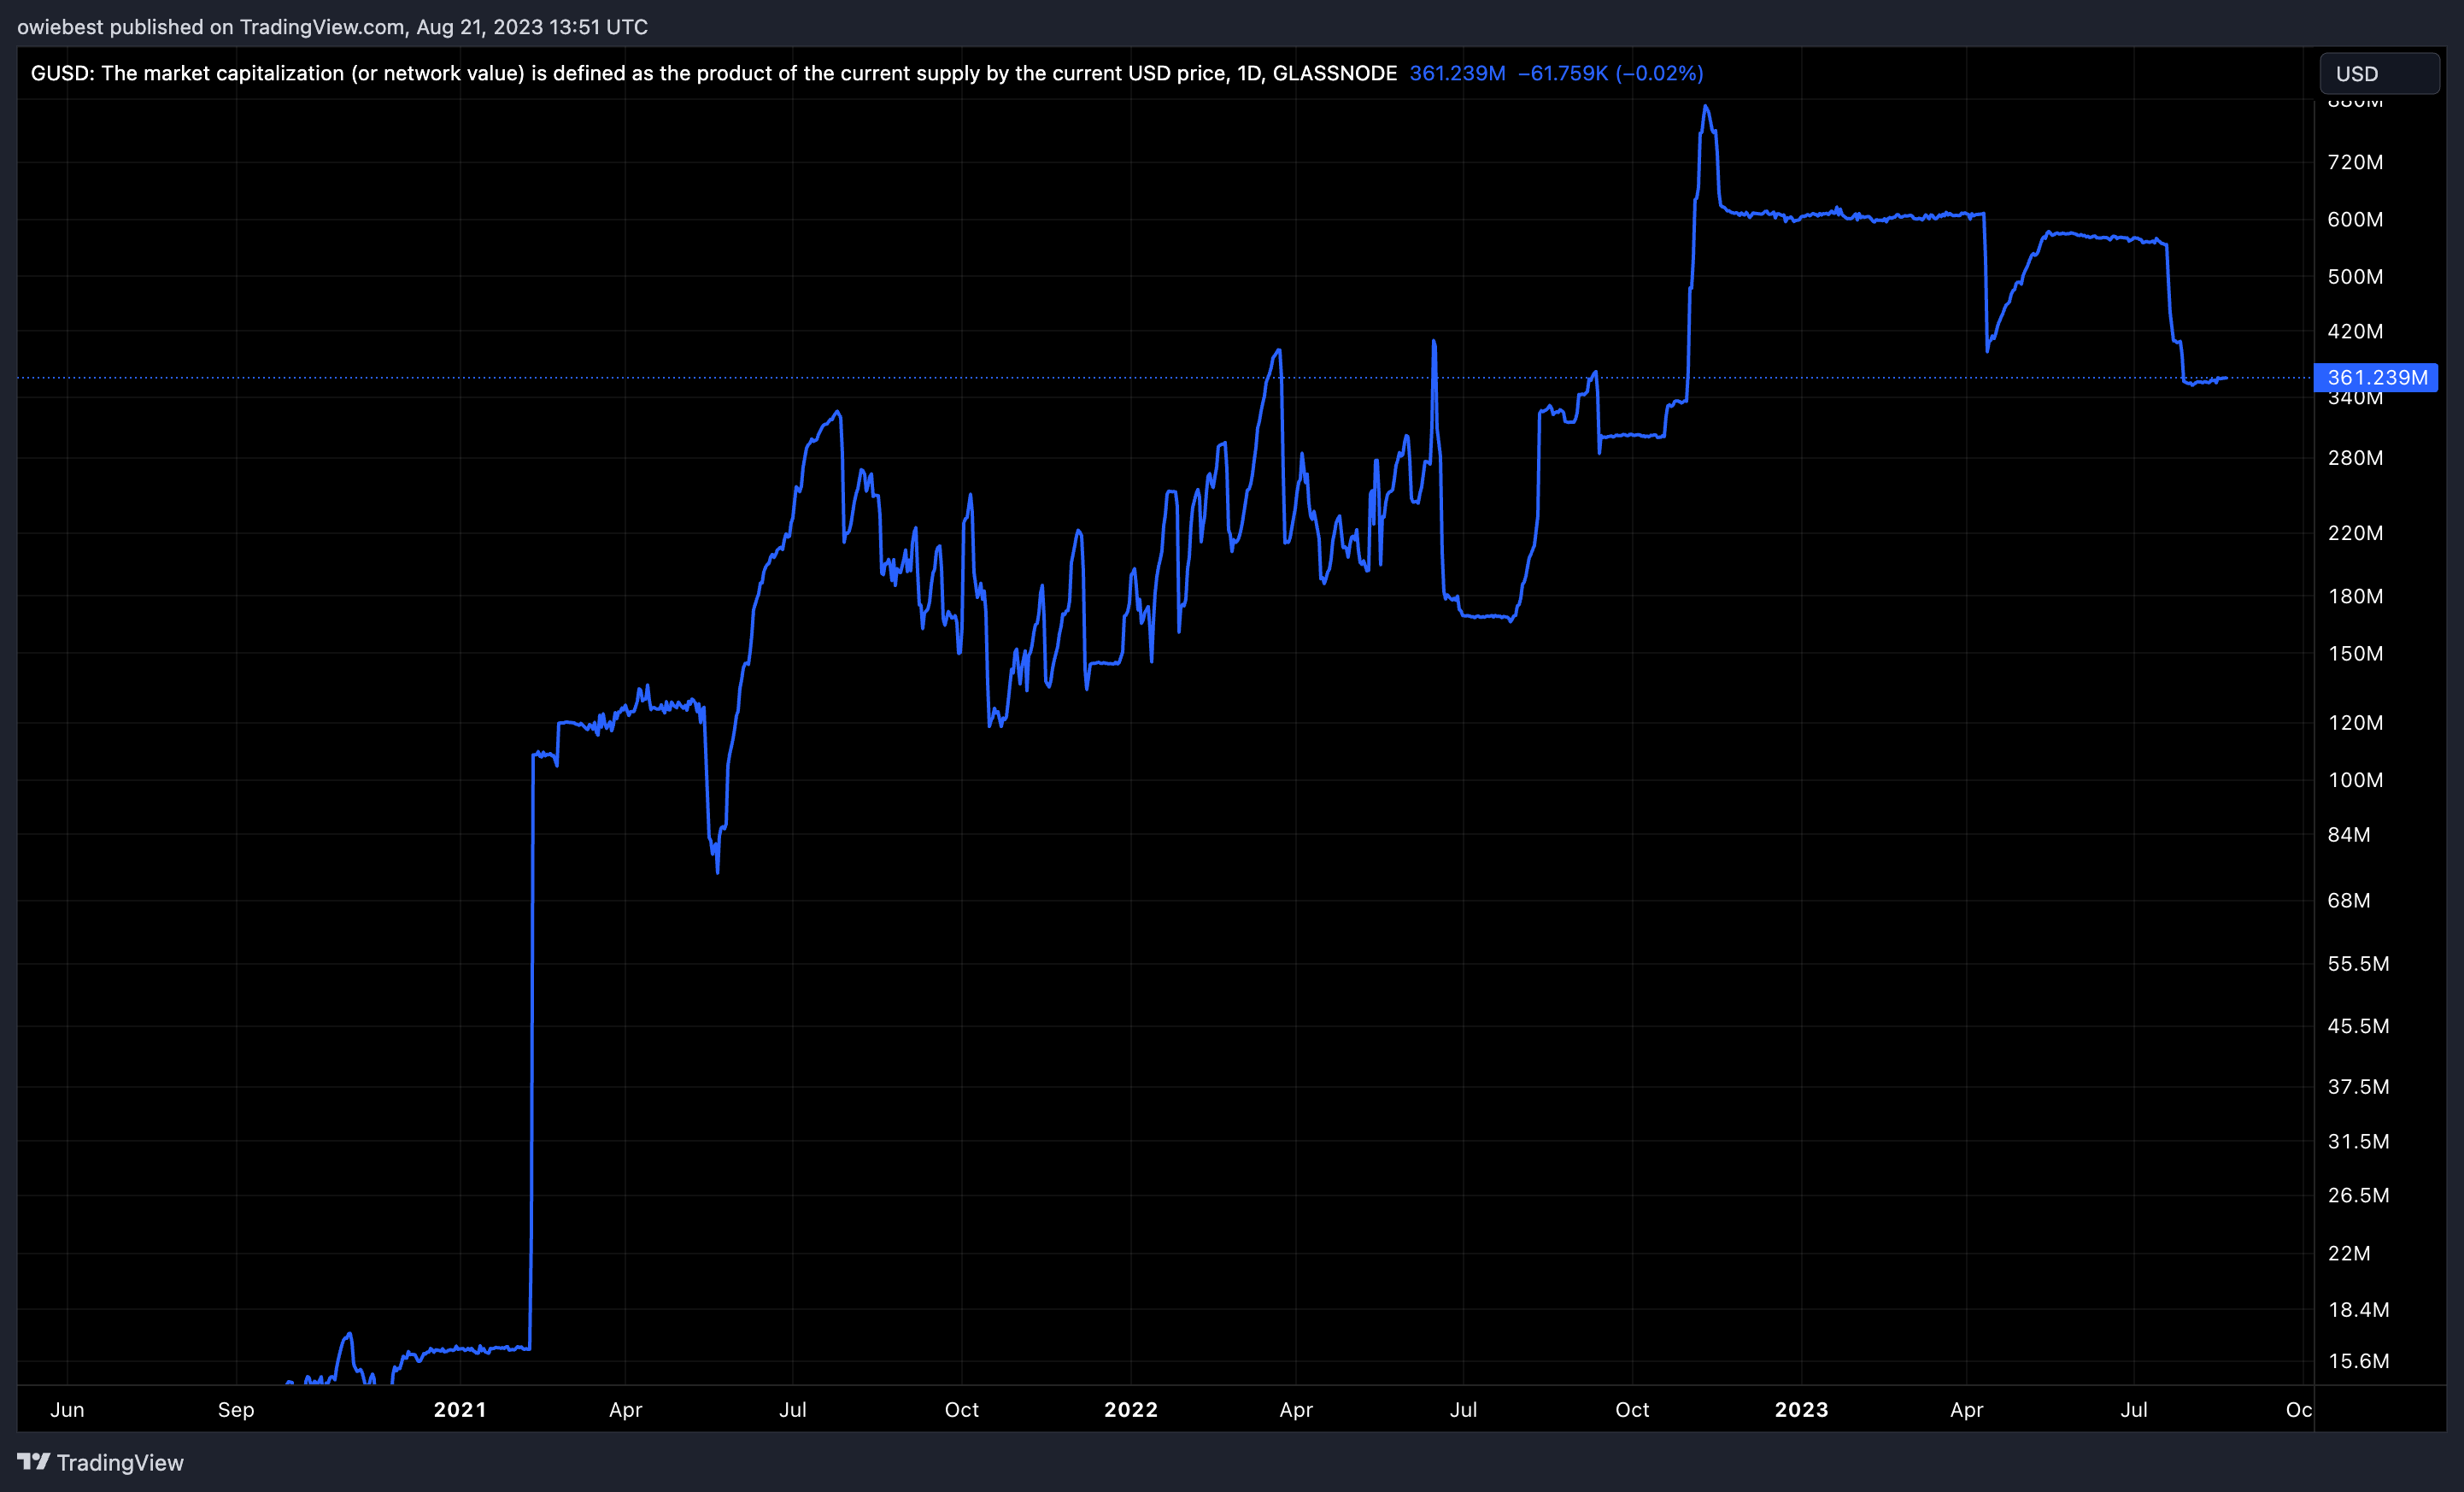The height and width of the screenshot is (1492, 2464).
Task: Click the 600M price axis label
Action: pyautogui.click(x=2355, y=219)
